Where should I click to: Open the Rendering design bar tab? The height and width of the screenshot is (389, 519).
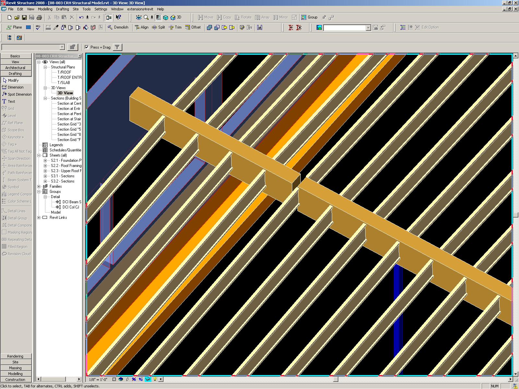pos(15,356)
